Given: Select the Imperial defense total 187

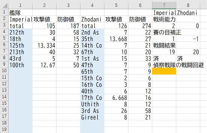Looking at the screenshot, I should (68, 26).
